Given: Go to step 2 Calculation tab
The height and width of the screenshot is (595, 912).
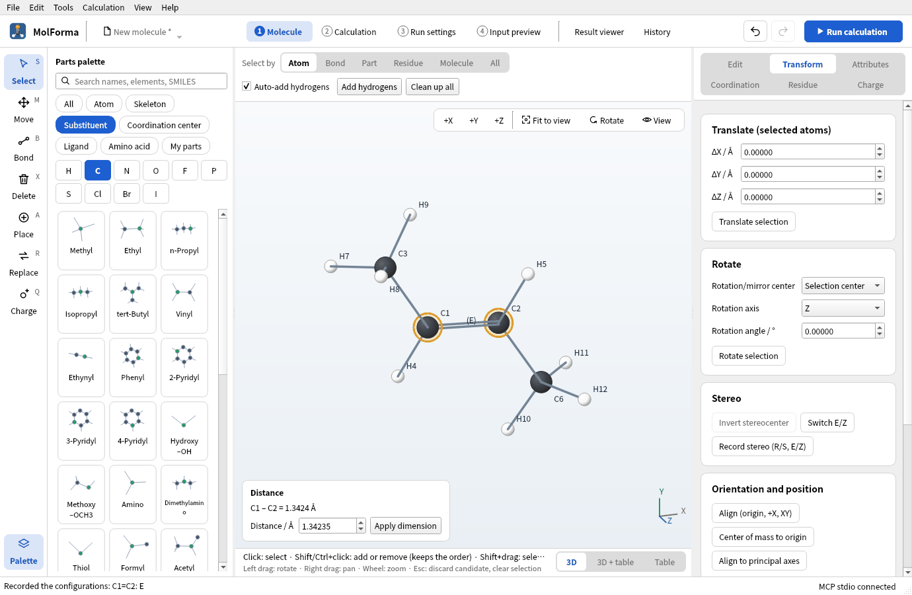Looking at the screenshot, I should (x=349, y=32).
